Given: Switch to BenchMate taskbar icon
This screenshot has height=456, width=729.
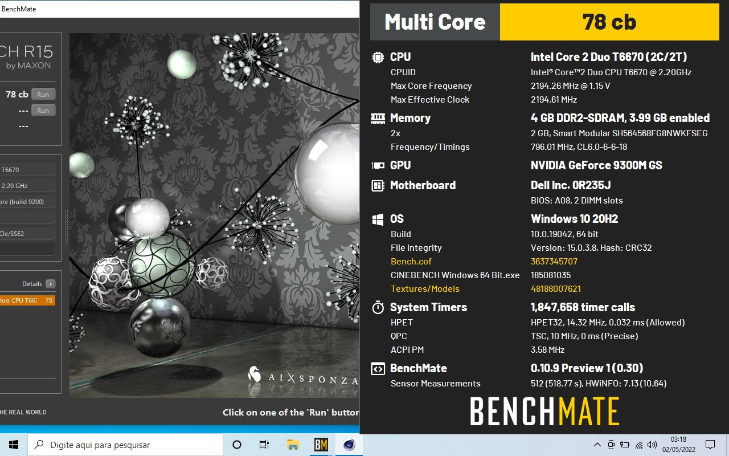Looking at the screenshot, I should [x=321, y=445].
